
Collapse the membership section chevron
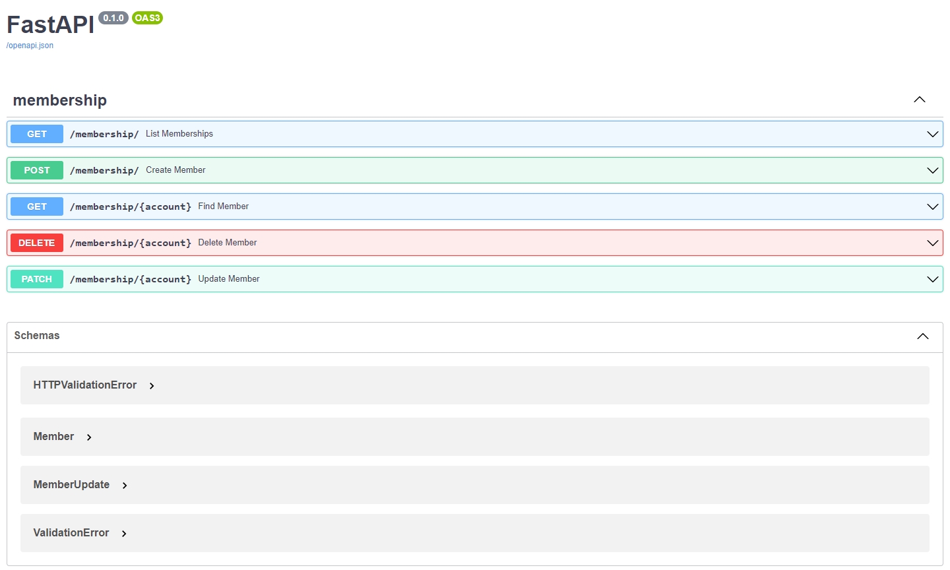[x=920, y=100]
